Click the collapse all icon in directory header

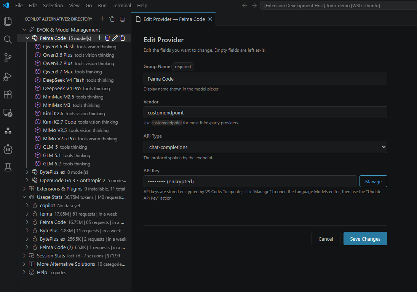point(122,19)
